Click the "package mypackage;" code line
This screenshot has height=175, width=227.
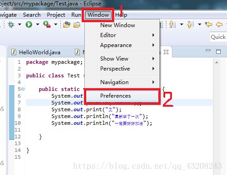coord(55,62)
